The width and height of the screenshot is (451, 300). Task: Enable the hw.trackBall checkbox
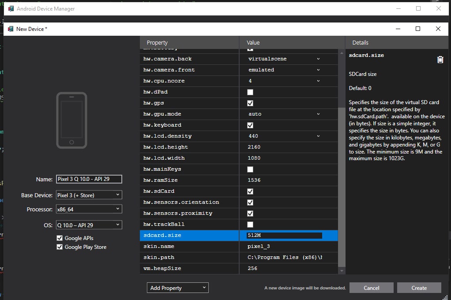tap(250, 225)
